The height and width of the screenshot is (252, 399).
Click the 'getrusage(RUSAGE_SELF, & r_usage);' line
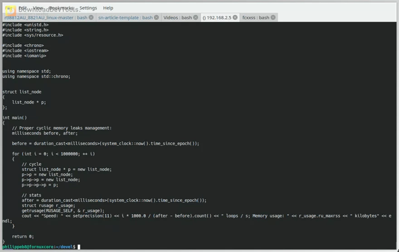point(63,211)
